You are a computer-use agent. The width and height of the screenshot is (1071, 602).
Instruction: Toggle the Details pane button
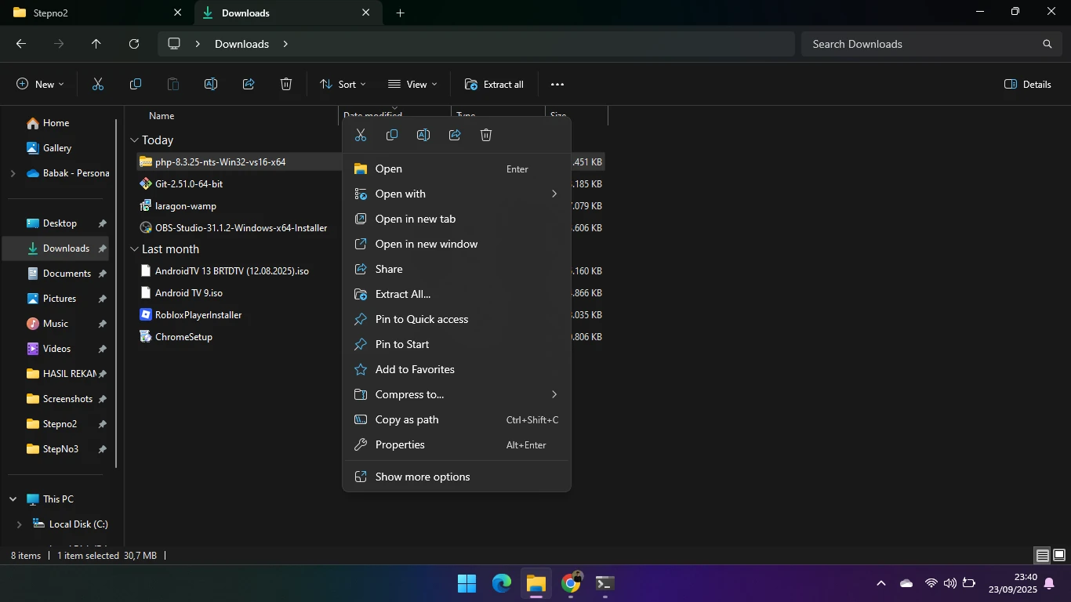click(1027, 84)
